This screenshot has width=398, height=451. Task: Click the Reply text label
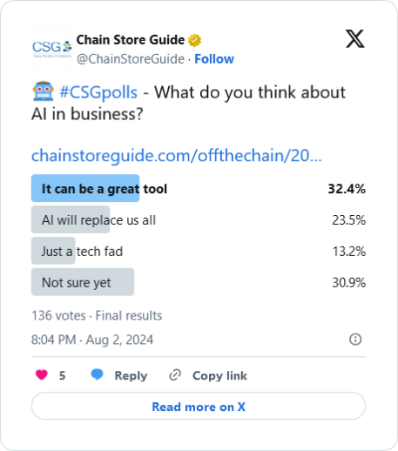[x=131, y=375]
